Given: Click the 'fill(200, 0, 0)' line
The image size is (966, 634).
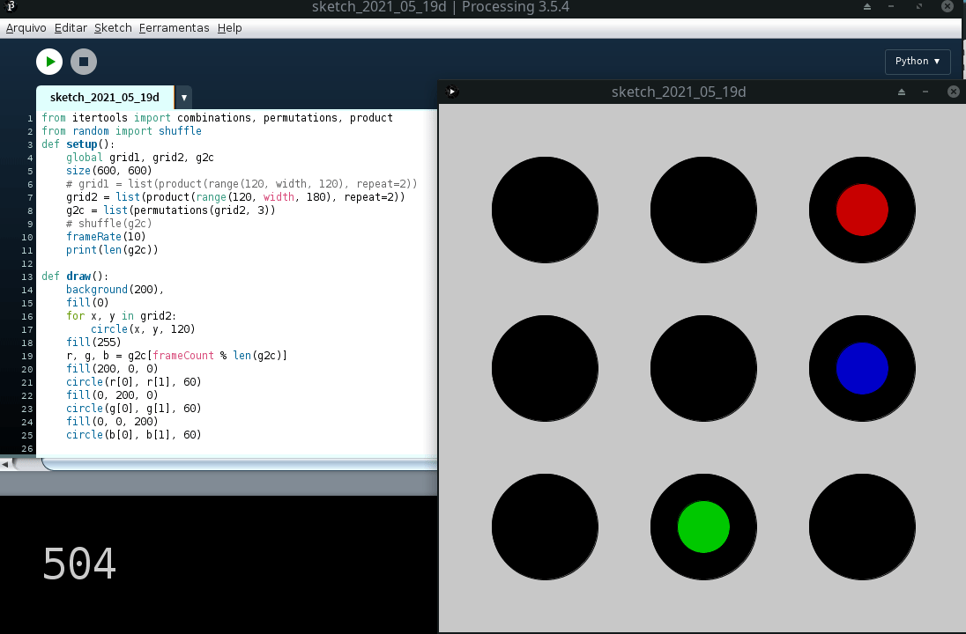Looking at the screenshot, I should (112, 369).
